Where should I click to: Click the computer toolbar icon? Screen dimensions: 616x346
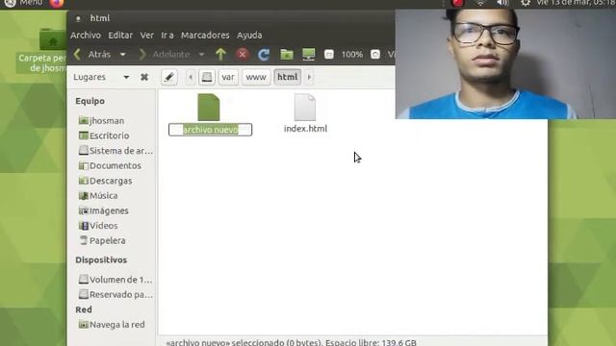309,54
